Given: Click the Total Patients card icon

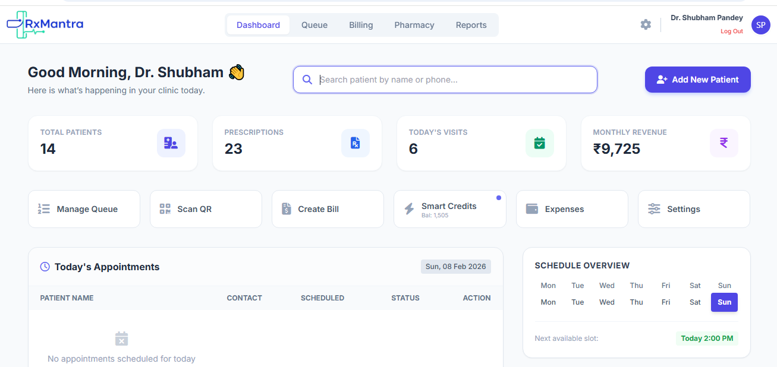Looking at the screenshot, I should point(171,143).
